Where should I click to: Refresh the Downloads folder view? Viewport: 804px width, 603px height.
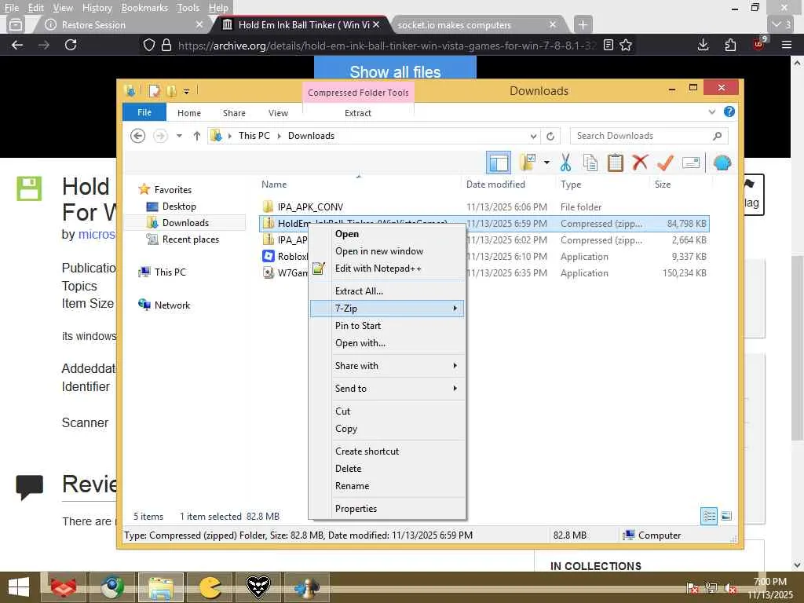(x=550, y=136)
